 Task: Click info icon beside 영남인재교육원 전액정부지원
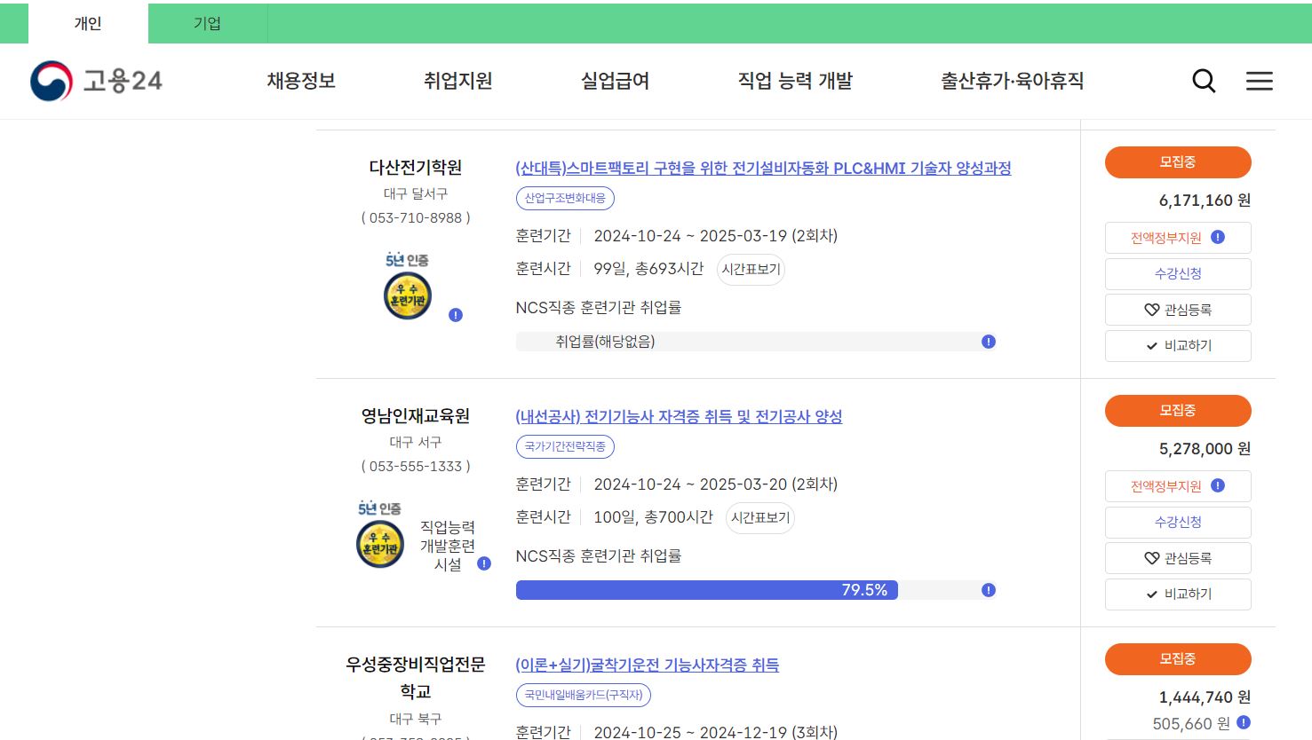click(x=1219, y=485)
